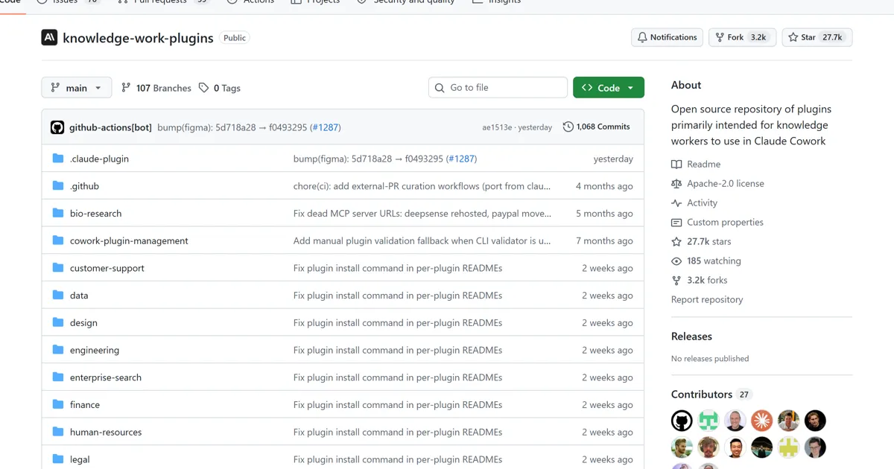Image resolution: width=894 pixels, height=469 pixels.
Task: Click the enterprise-search folder icon
Action: (x=58, y=377)
